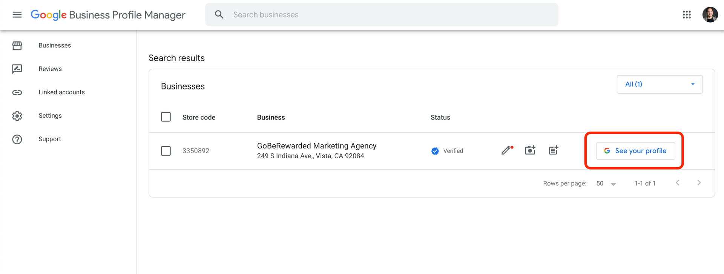Open Support page

point(50,139)
